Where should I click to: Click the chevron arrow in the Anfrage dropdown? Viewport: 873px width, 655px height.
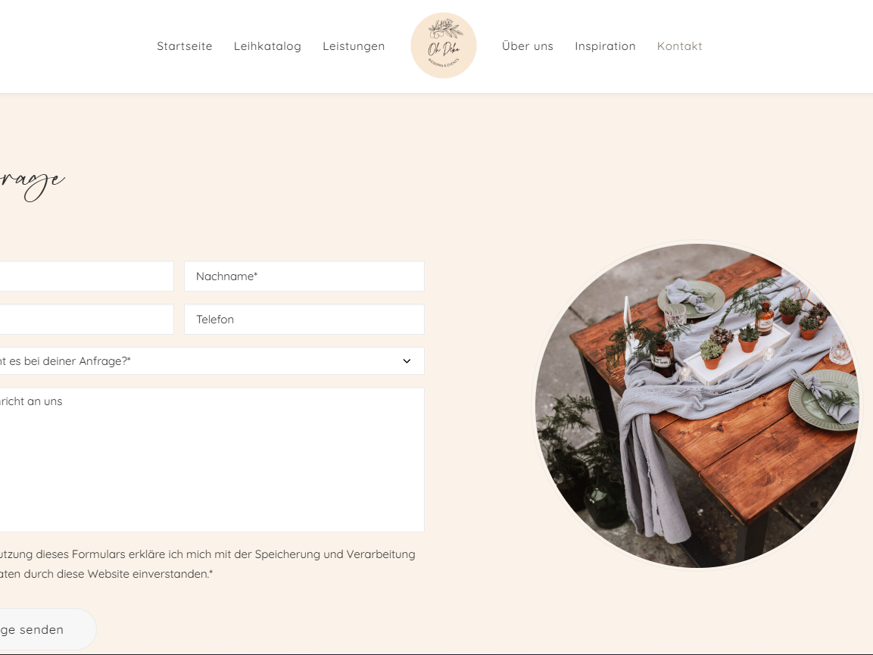(407, 361)
